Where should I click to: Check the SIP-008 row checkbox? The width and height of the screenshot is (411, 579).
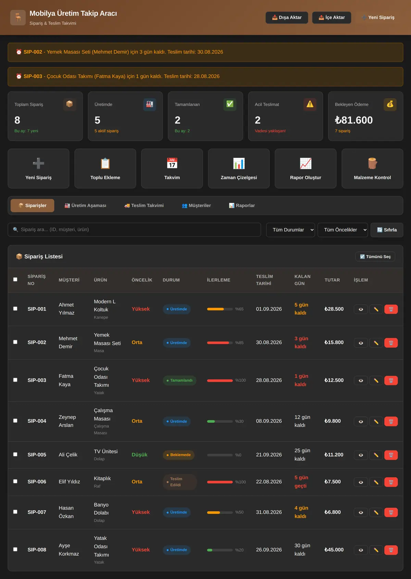pyautogui.click(x=15, y=549)
